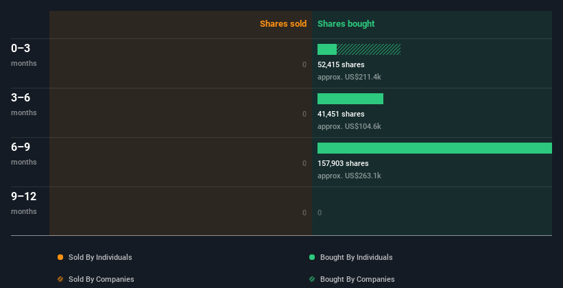Click the shares sold 0 in 9–12 months row
This screenshot has width=563, height=288.
(304, 213)
